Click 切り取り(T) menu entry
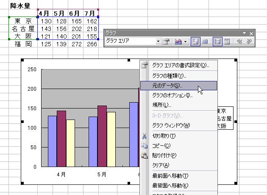The height and width of the screenshot is (195, 267). (178, 136)
